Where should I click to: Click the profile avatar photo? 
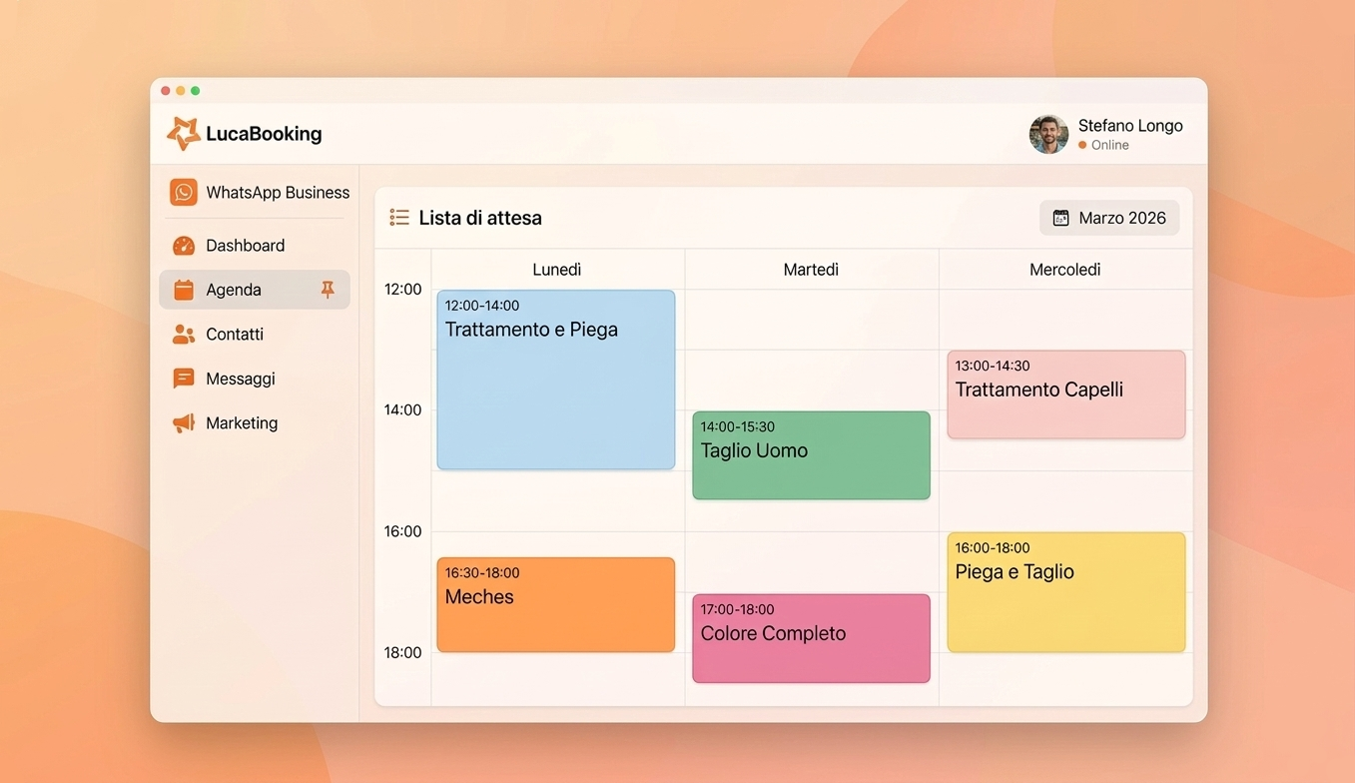[x=1048, y=133]
